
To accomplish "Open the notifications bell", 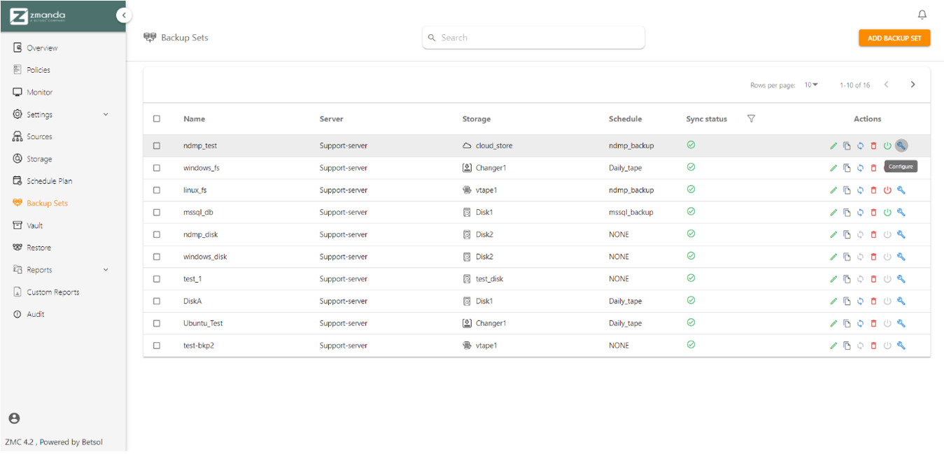I will pos(922,15).
